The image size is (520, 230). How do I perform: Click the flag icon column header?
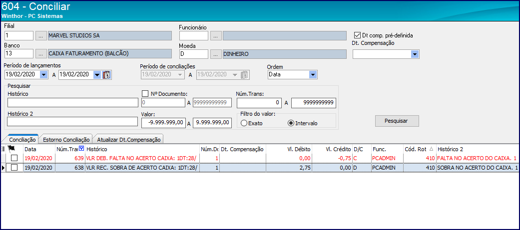(11, 149)
